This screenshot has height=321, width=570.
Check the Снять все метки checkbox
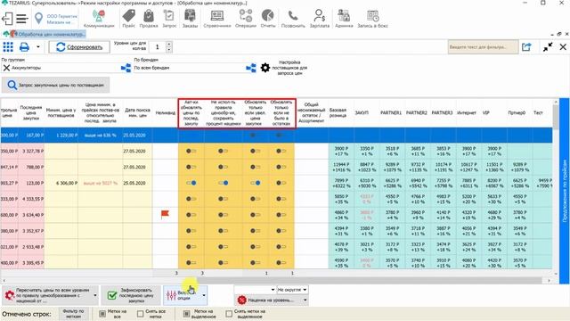pos(141,314)
